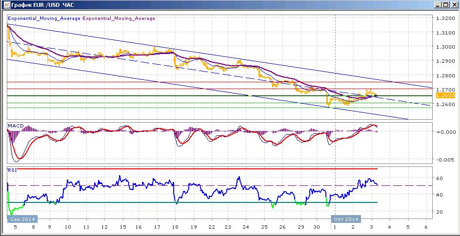
Task: Click the date 18 on time axis
Action: [x=175, y=227]
